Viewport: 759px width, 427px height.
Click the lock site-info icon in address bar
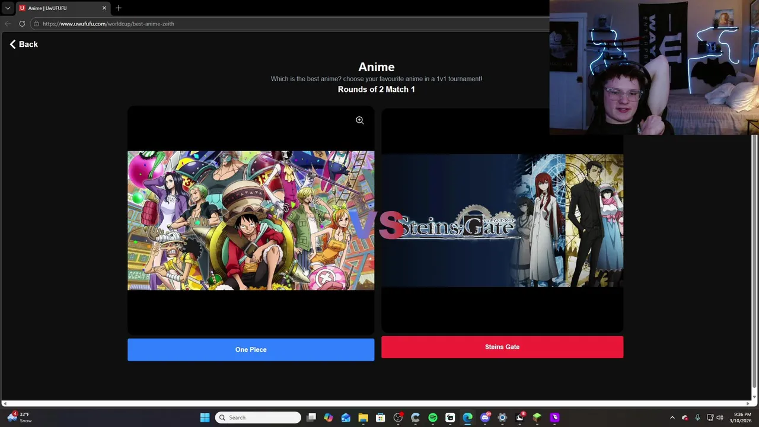36,24
